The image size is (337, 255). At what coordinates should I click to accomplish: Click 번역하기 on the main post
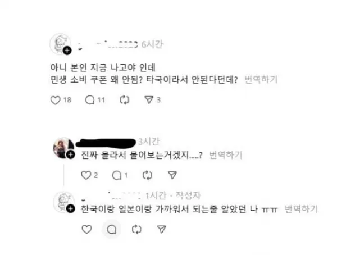261,80
